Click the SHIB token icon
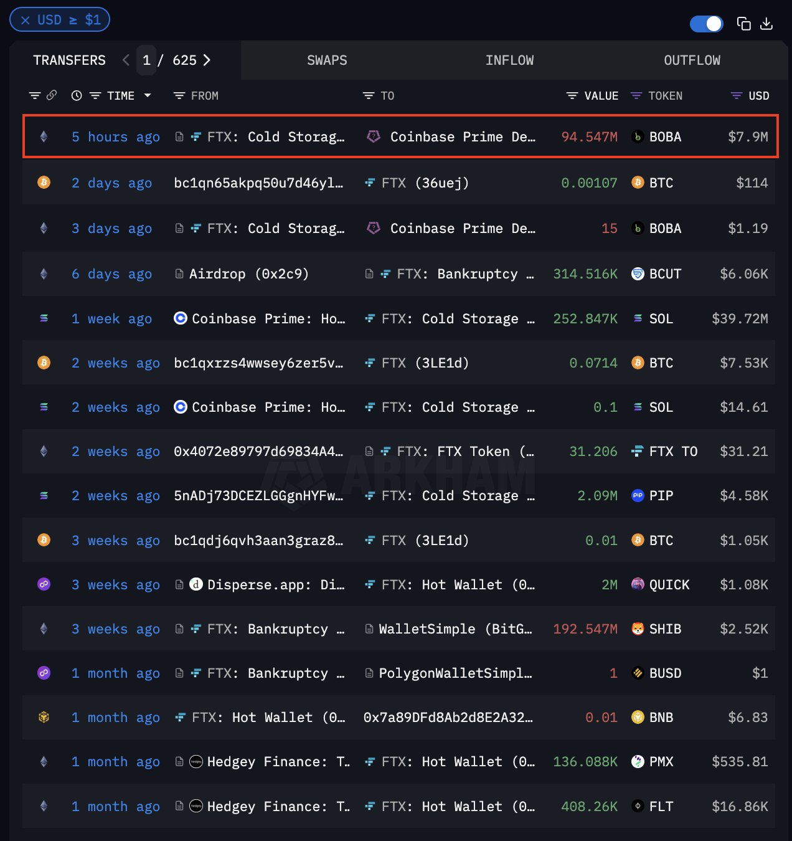Screen dimensions: 792x841 coord(638,629)
